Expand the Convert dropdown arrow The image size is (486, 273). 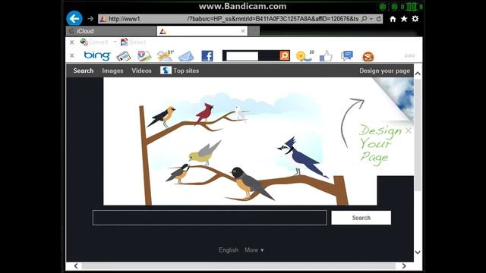[x=115, y=42]
